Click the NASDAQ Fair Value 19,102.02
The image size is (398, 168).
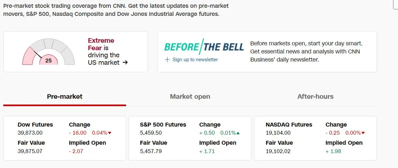click(278, 151)
